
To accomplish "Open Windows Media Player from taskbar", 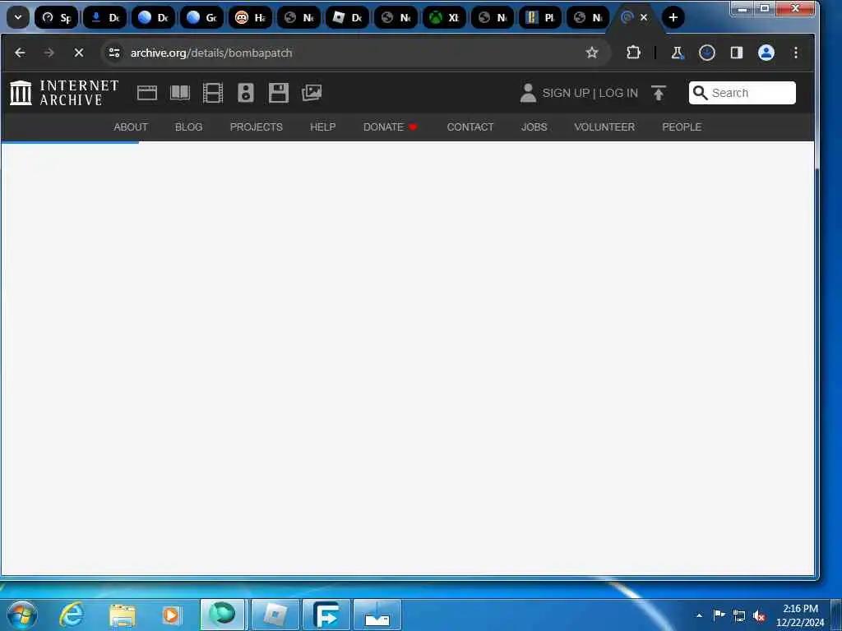I will pos(171,615).
